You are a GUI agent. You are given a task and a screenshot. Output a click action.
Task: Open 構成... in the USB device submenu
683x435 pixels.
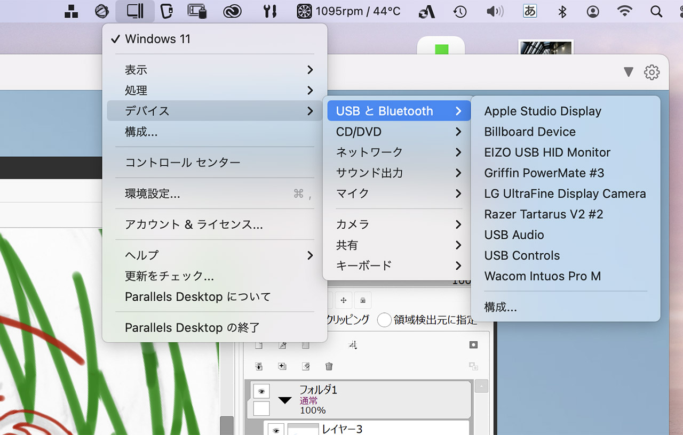(x=566, y=307)
